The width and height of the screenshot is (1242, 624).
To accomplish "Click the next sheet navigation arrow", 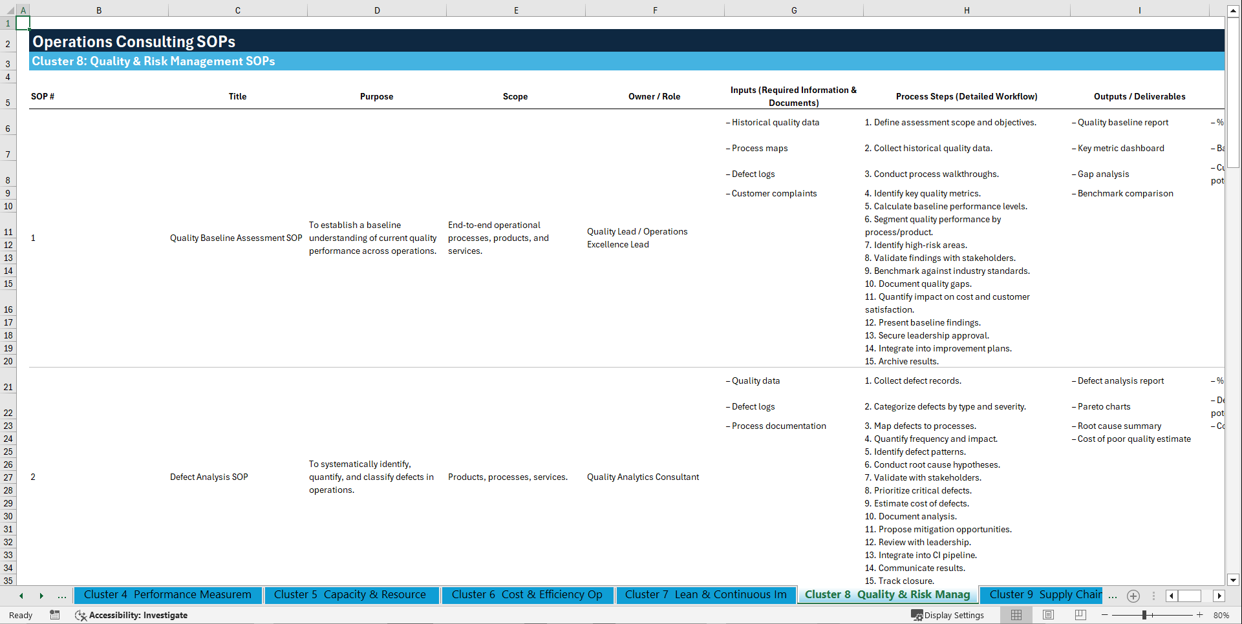I will tap(42, 596).
